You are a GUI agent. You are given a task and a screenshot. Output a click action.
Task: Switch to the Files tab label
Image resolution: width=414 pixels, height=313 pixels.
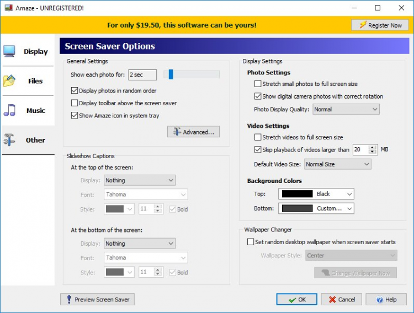point(35,81)
